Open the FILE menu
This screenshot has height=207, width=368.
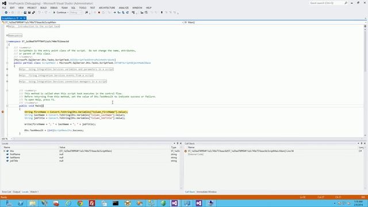(4, 7)
